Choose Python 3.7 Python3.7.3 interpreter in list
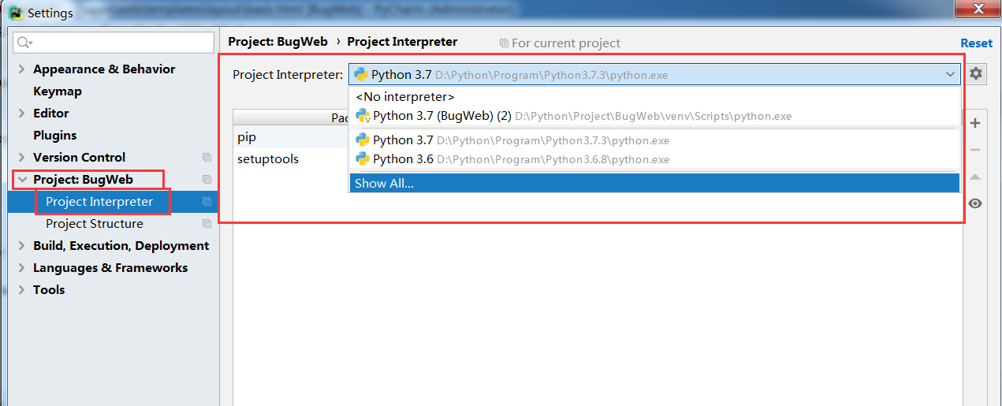 pos(654,140)
